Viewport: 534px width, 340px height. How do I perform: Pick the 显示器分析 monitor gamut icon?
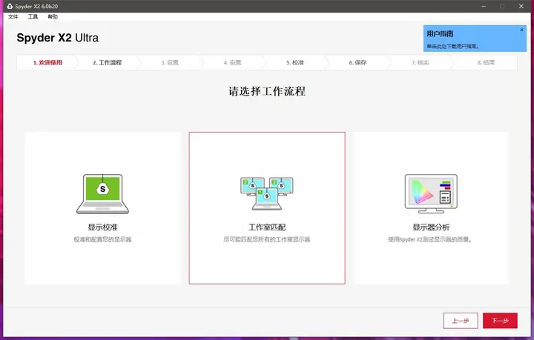point(431,193)
